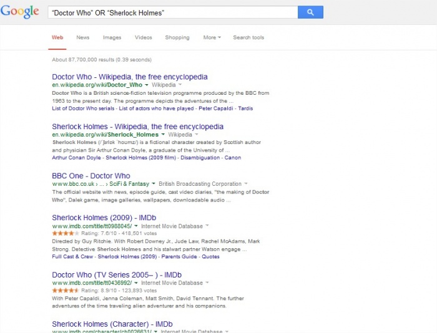Click the blue magnifier search button

(x=310, y=12)
